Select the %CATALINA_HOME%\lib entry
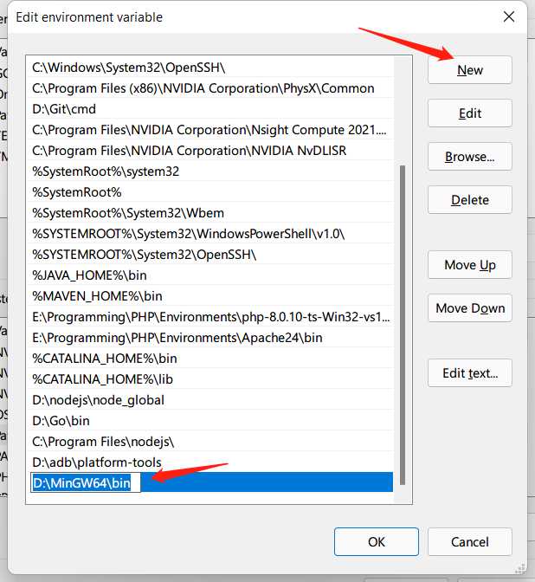535x582 pixels. [x=102, y=379]
